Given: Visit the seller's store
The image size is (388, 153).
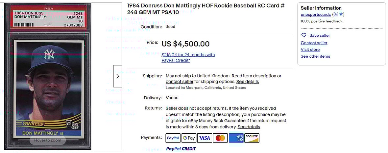Looking at the screenshot, I should pos(310,49).
